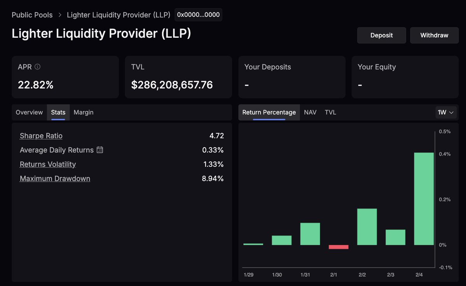Switch chart to TVL view
The width and height of the screenshot is (466, 286).
click(330, 112)
